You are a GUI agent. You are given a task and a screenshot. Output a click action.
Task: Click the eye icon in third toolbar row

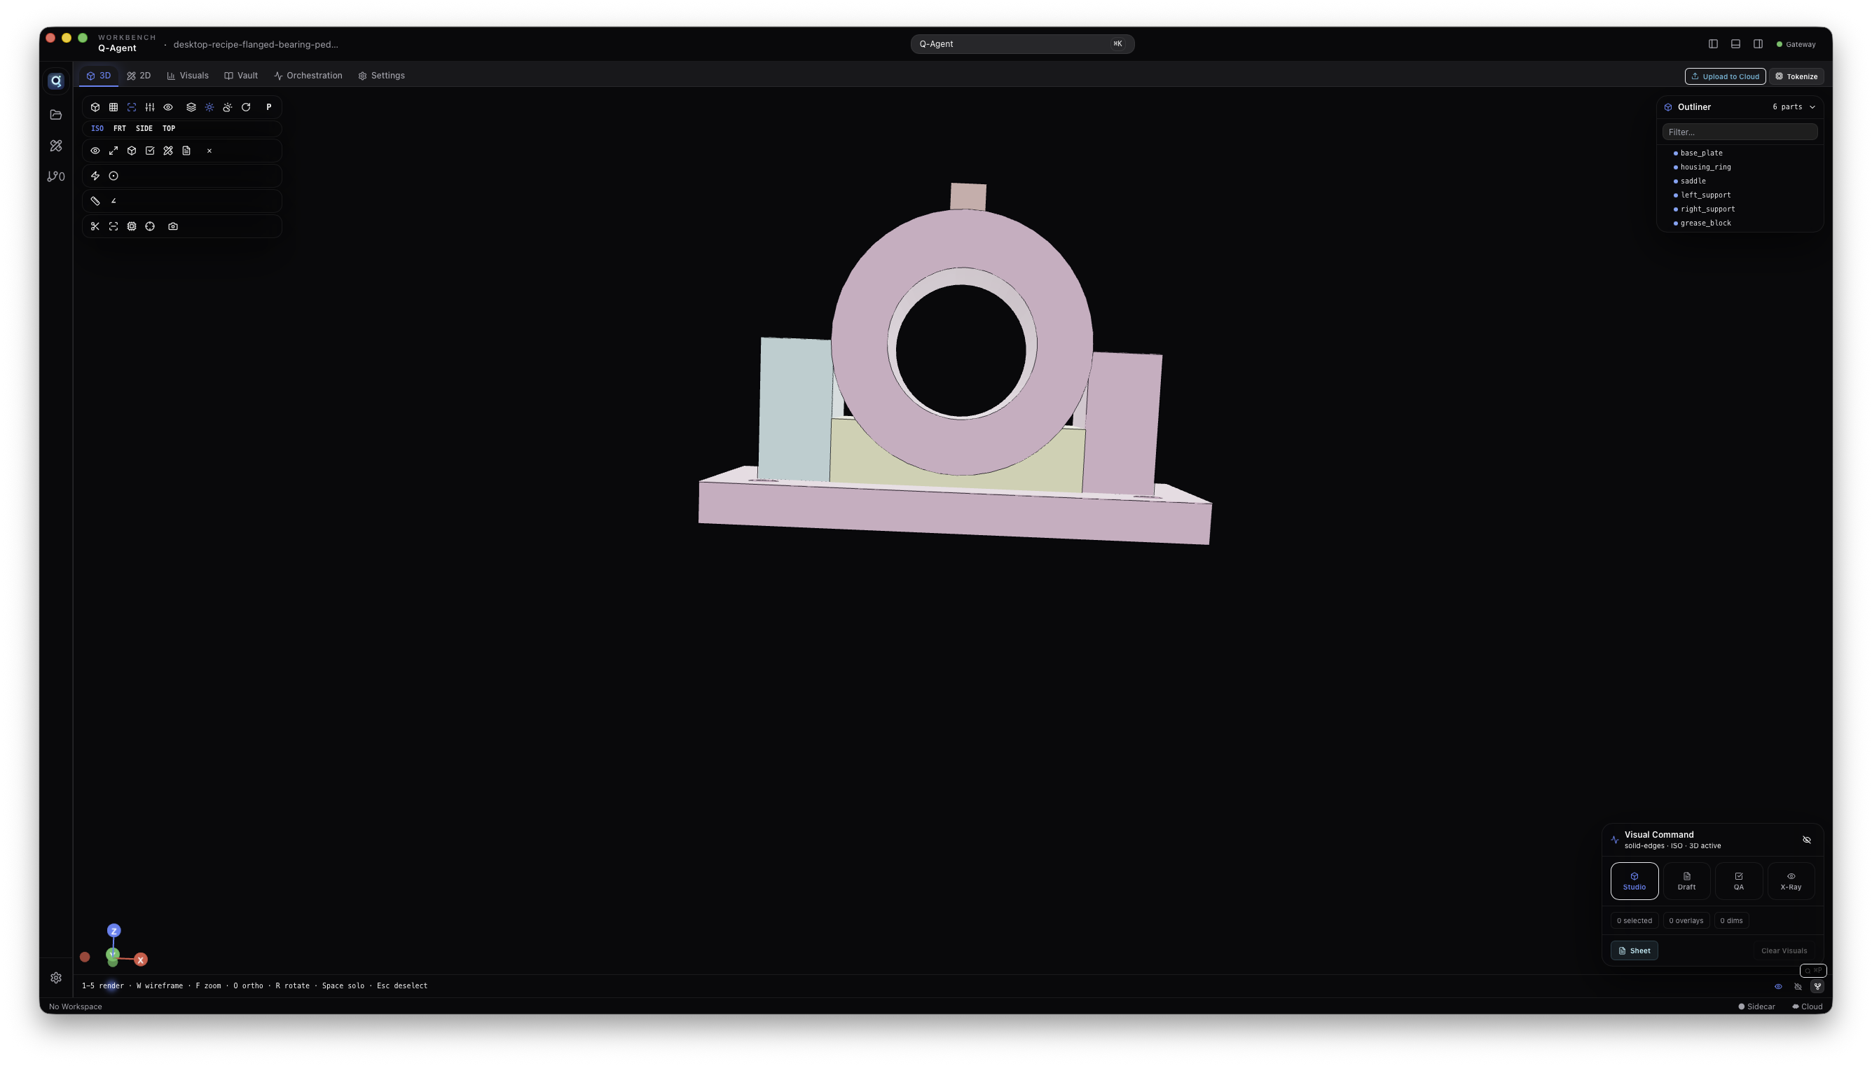point(95,151)
